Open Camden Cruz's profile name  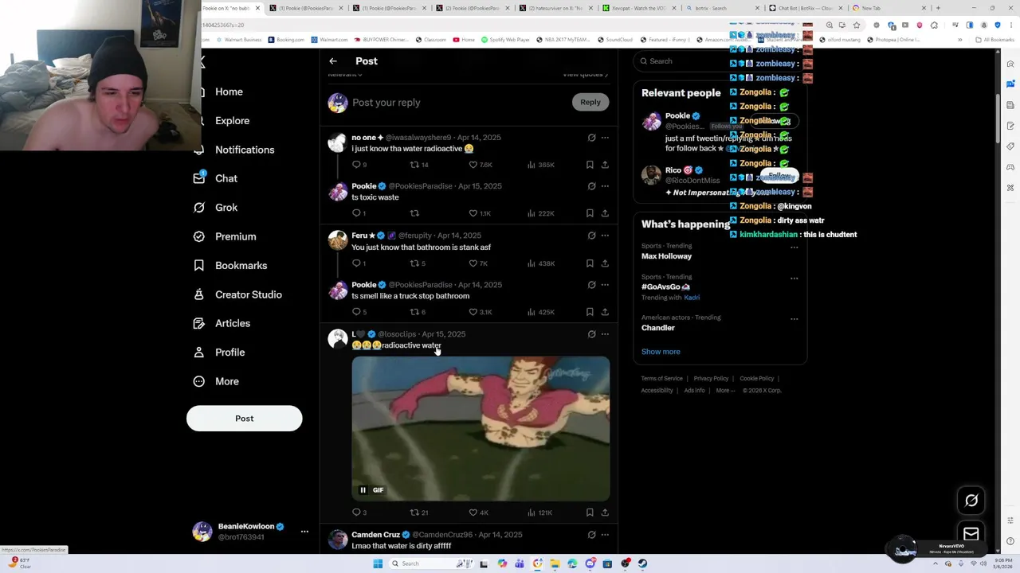[x=375, y=535]
